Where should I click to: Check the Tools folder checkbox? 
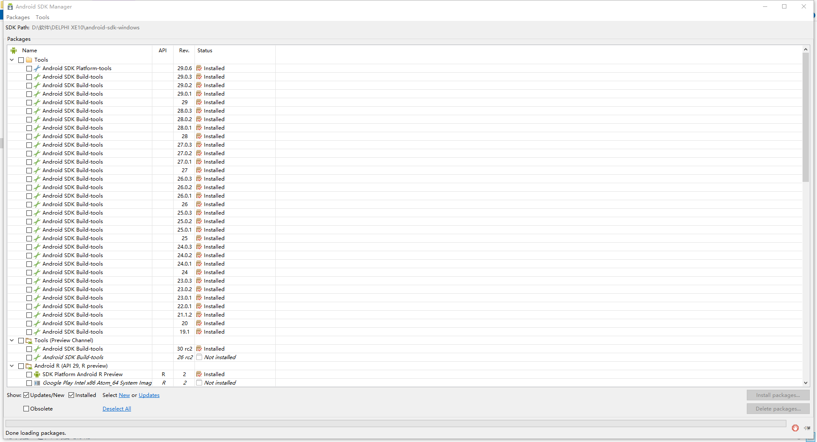[x=21, y=60]
